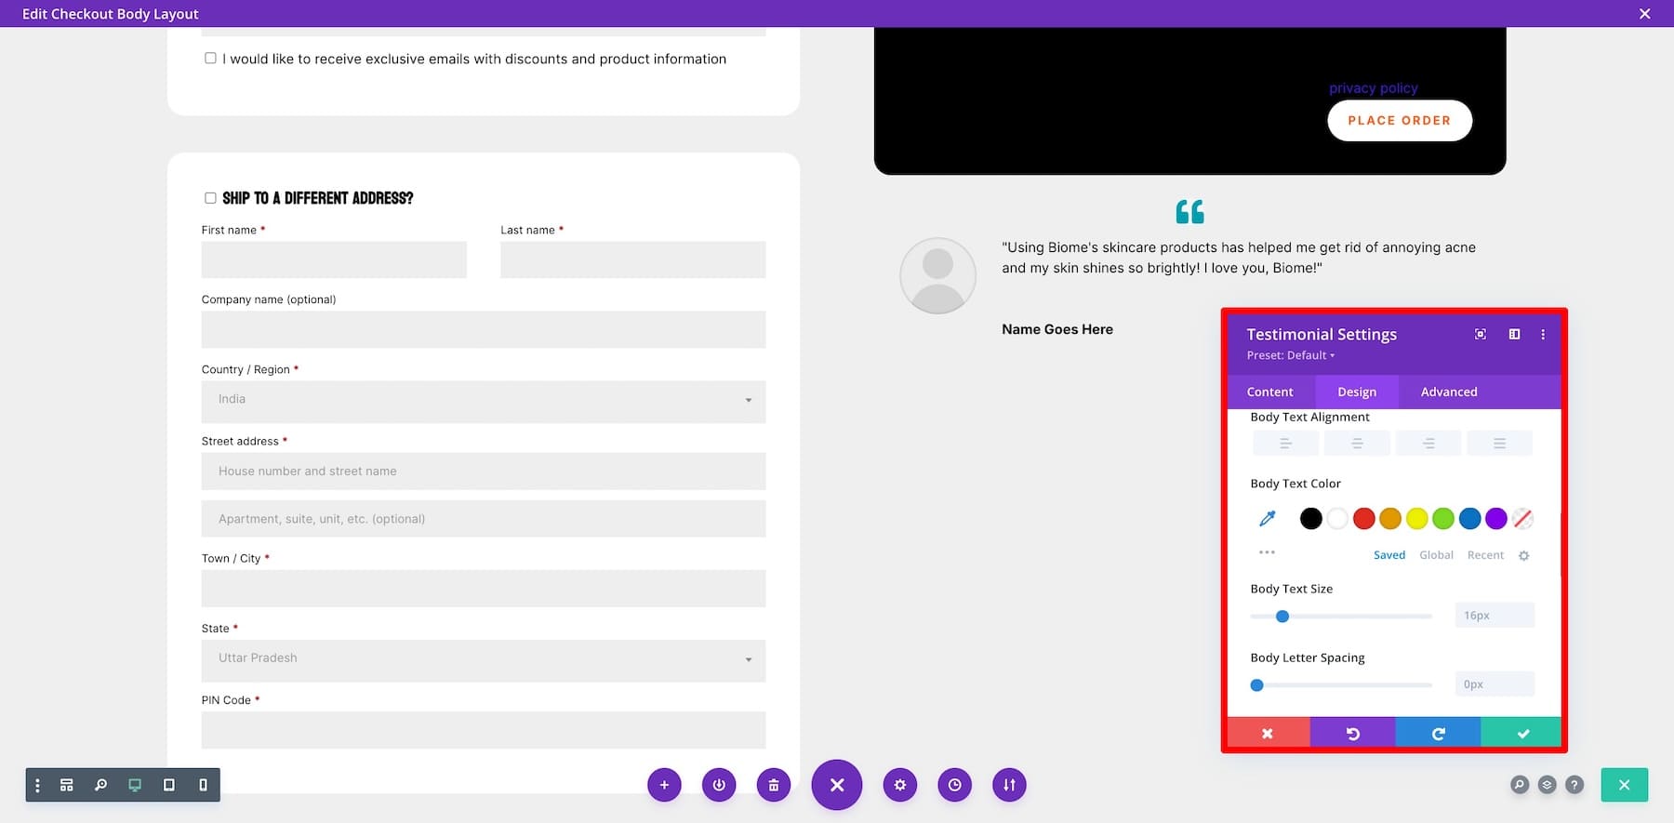The height and width of the screenshot is (823, 1674).
Task: Expand more colors with ellipsis
Action: [x=1267, y=552]
